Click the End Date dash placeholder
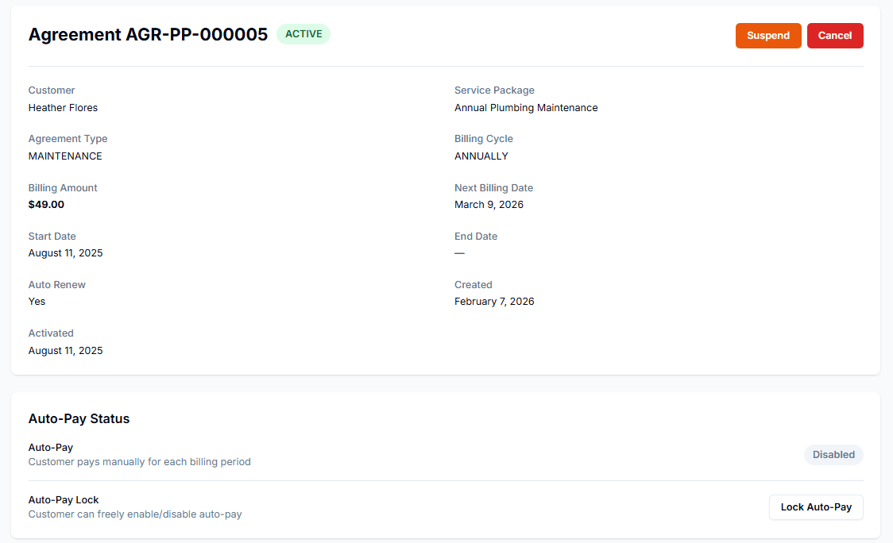The height and width of the screenshot is (543, 893). tap(459, 253)
